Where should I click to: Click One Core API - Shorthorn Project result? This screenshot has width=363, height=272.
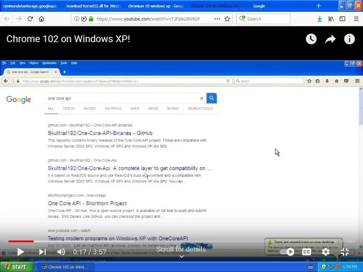click(x=87, y=203)
